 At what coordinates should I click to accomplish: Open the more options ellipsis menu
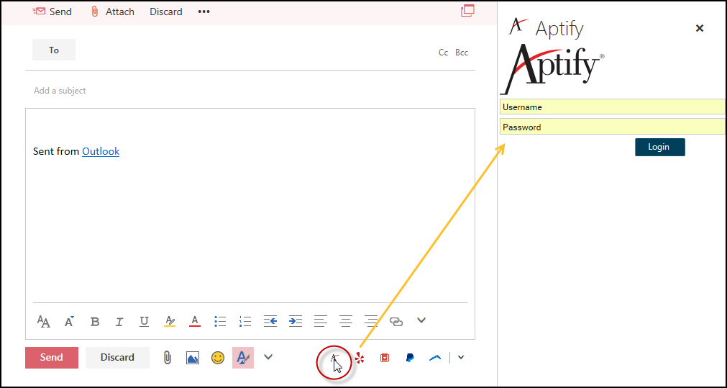tap(204, 12)
